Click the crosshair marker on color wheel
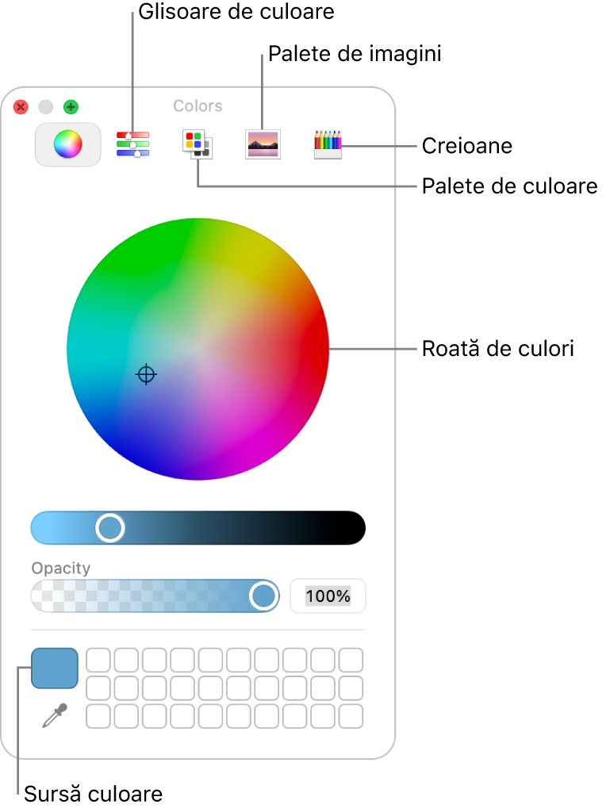The width and height of the screenshot is (610, 808). coord(146,374)
